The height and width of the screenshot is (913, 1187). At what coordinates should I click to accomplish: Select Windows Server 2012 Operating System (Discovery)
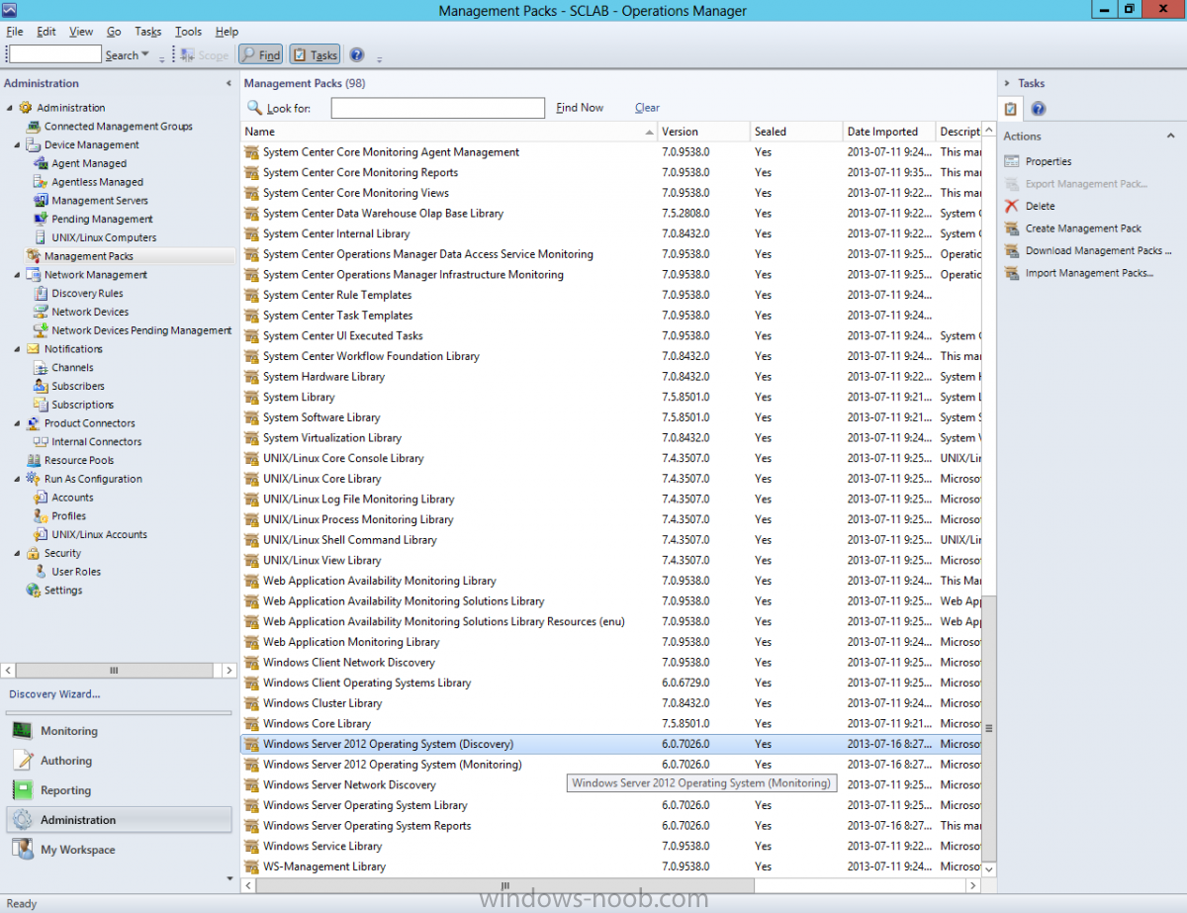(611, 744)
